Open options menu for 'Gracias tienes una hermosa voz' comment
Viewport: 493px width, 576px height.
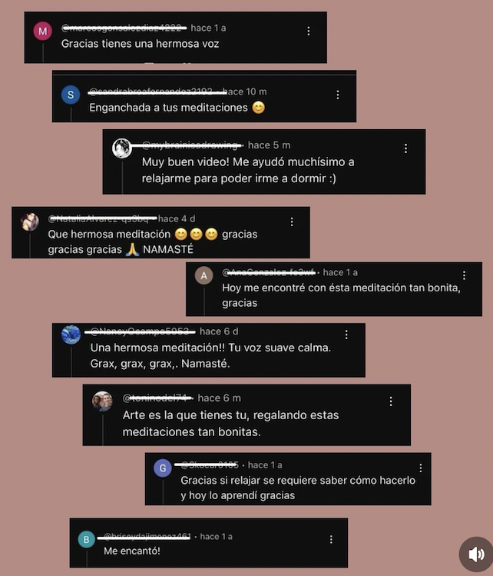309,32
